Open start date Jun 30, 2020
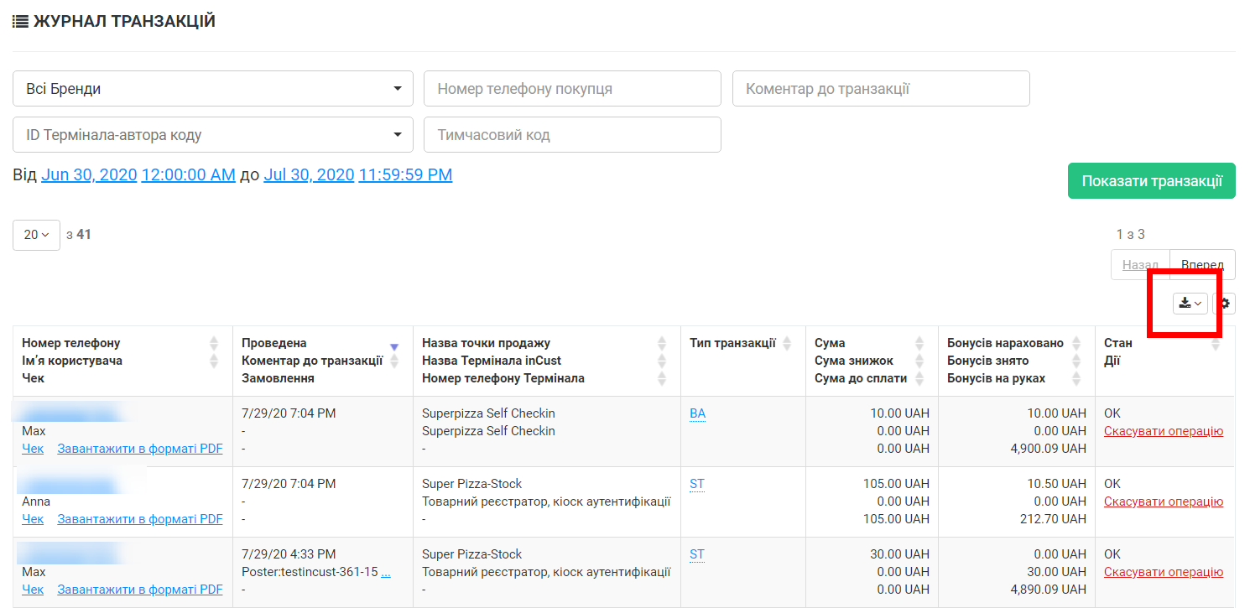This screenshot has height=608, width=1250. [x=89, y=174]
